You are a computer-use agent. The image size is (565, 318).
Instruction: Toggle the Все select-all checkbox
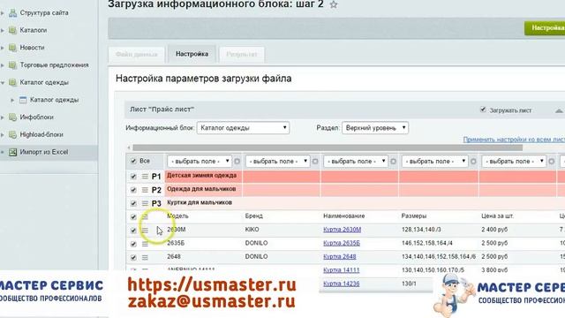[x=133, y=161]
